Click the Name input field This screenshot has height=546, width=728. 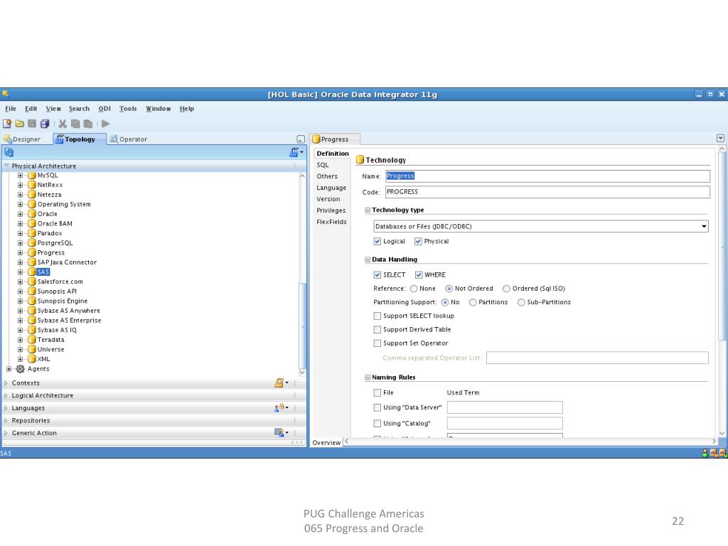tap(547, 176)
